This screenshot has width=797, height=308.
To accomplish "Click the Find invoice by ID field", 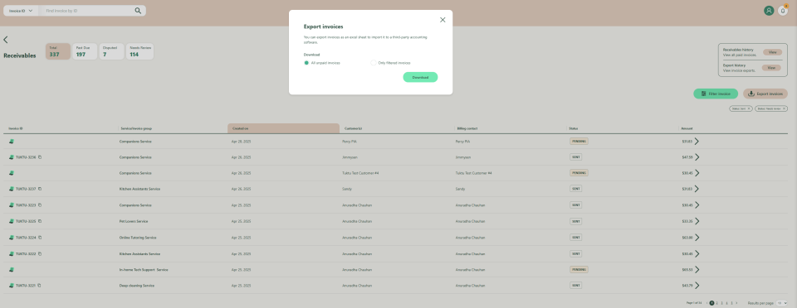I will point(87,11).
